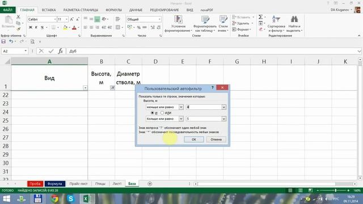This screenshot has width=363, height=204.
Task: Decrease font size with the smaller A icon
Action: coord(78,19)
